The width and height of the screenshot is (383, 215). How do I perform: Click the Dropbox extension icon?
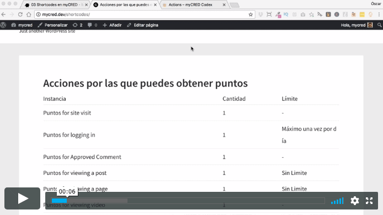260,15
